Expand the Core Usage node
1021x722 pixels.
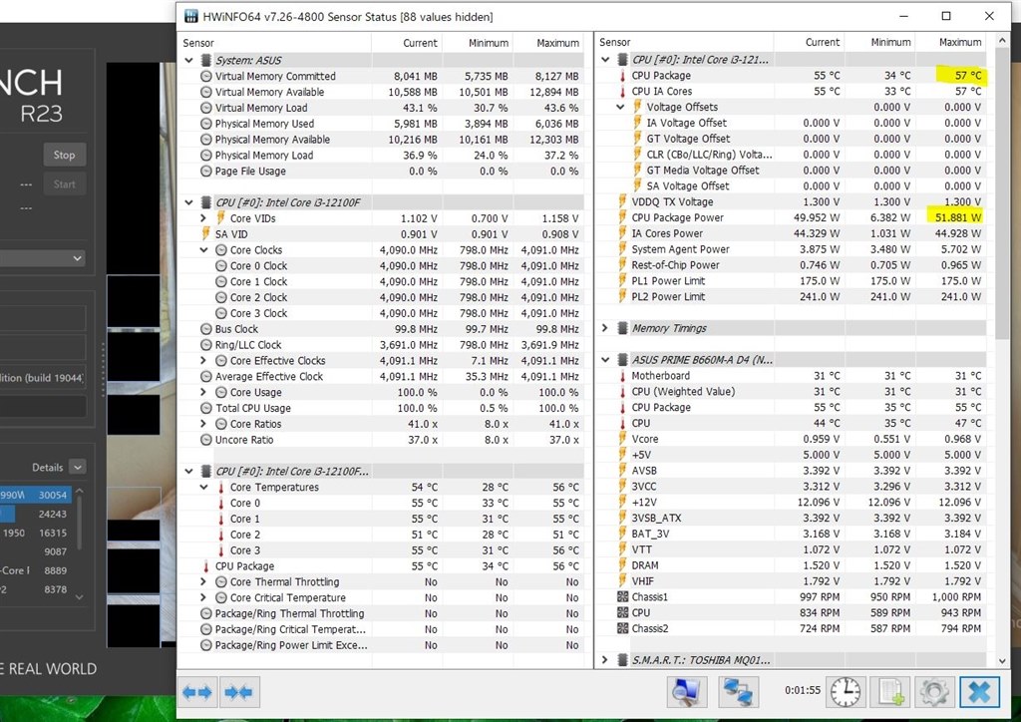pyautogui.click(x=203, y=393)
